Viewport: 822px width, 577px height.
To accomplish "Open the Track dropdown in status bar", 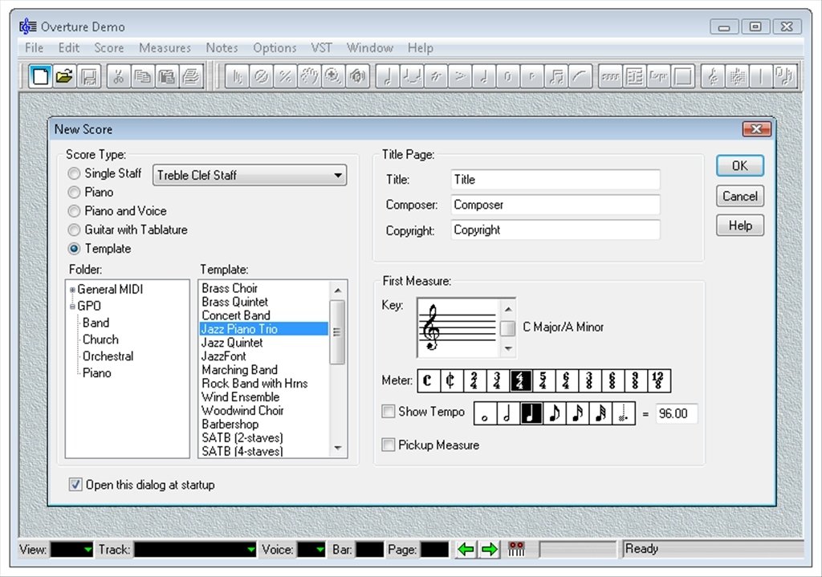I will (x=195, y=549).
